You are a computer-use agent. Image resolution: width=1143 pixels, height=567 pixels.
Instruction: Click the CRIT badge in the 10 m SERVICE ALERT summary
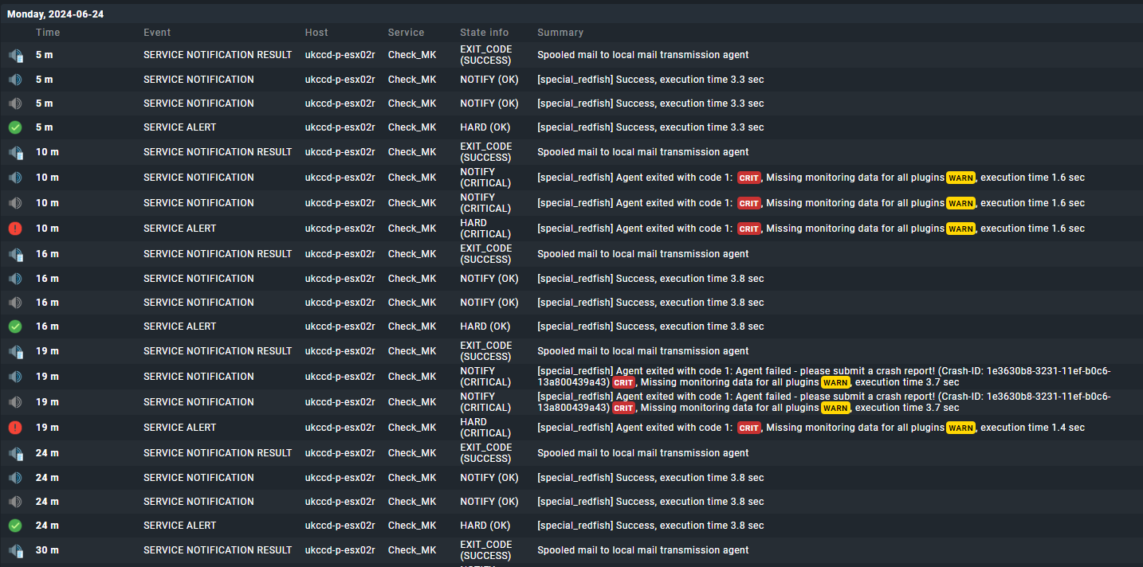[x=748, y=229]
